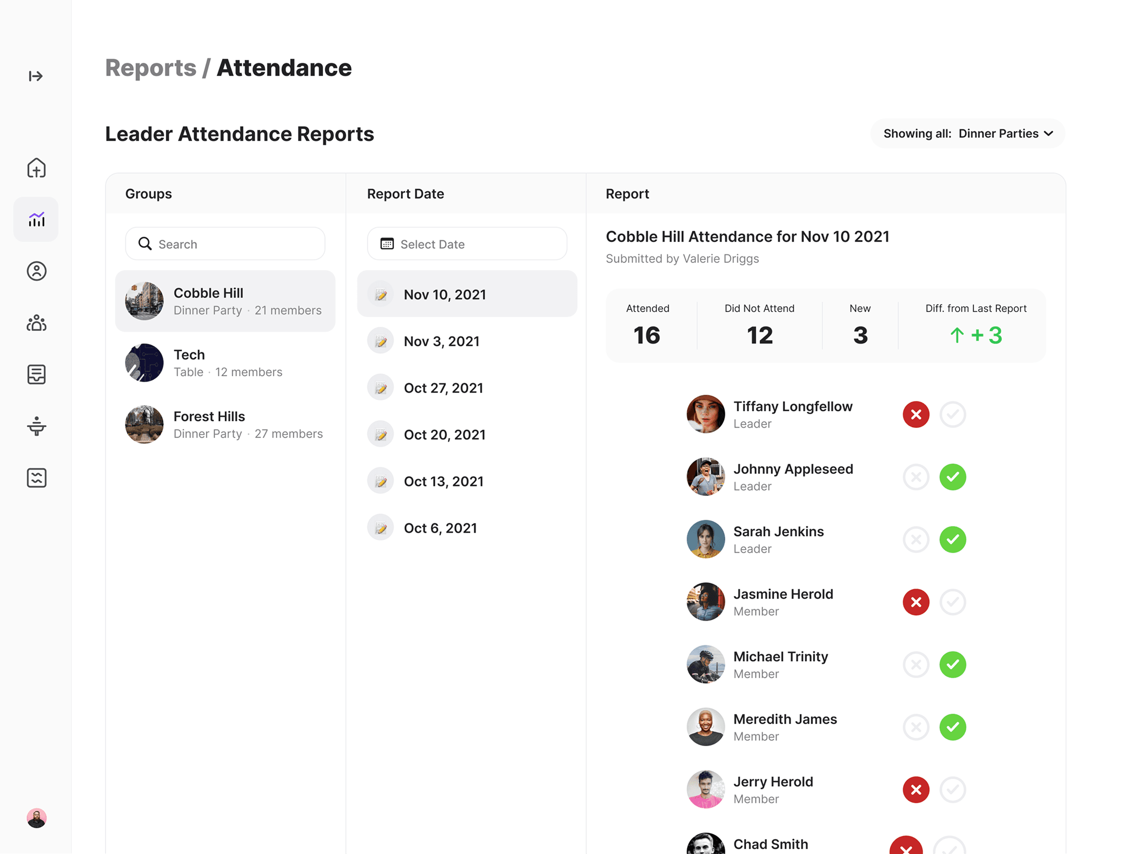
Task: Click Meredith James's green attended check
Action: pos(952,727)
